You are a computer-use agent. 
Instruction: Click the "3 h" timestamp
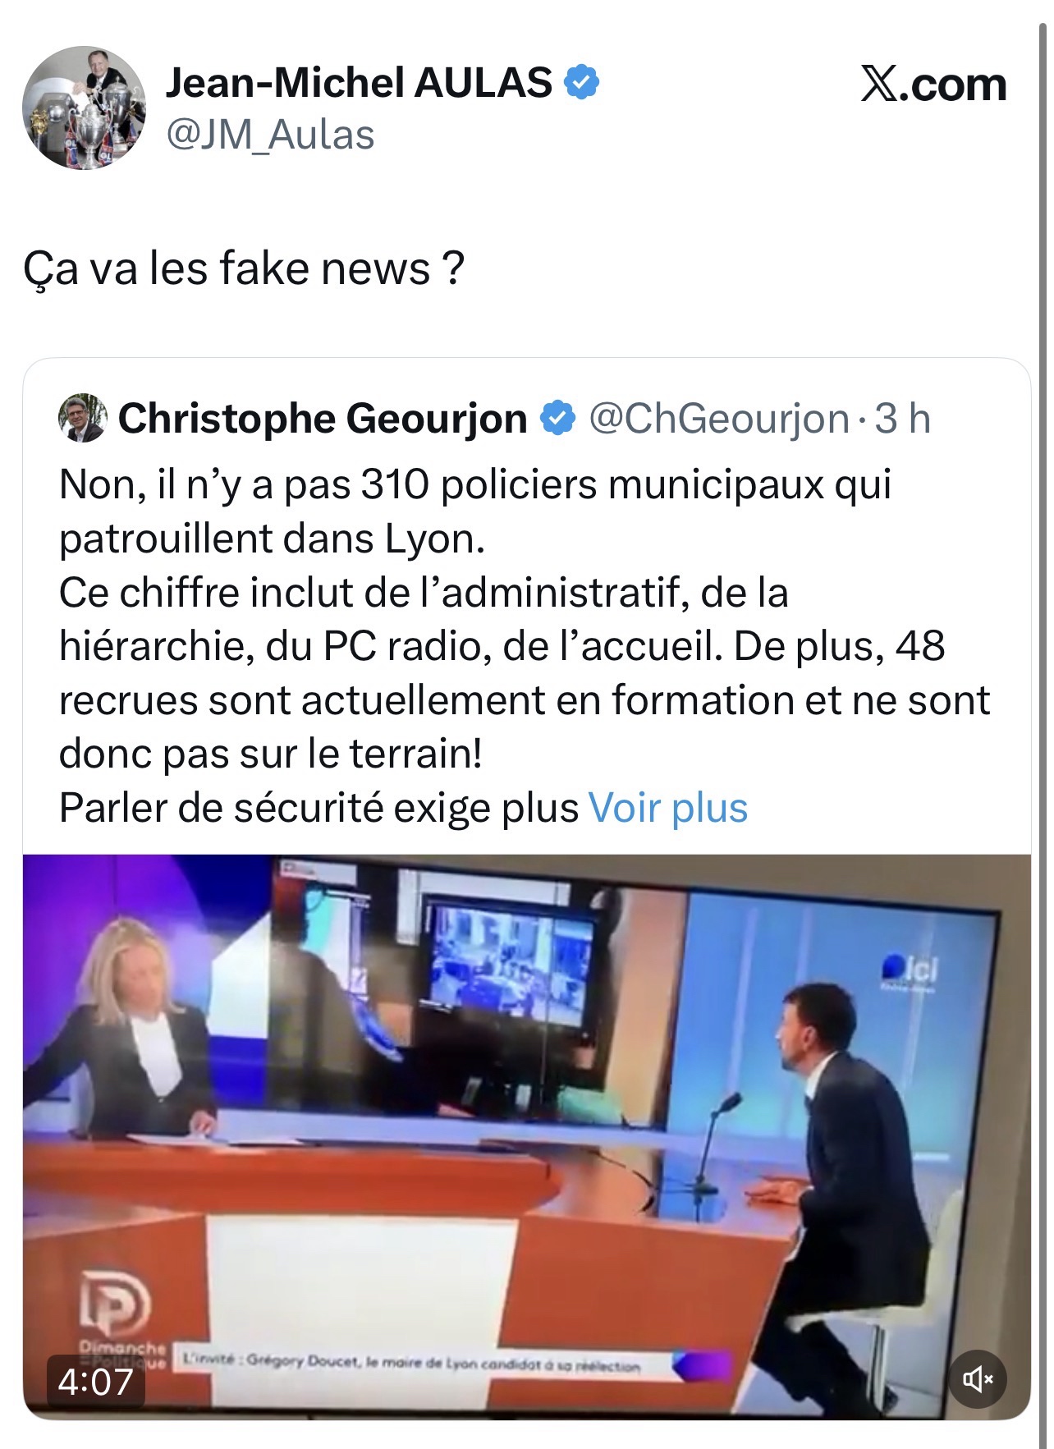click(x=902, y=419)
